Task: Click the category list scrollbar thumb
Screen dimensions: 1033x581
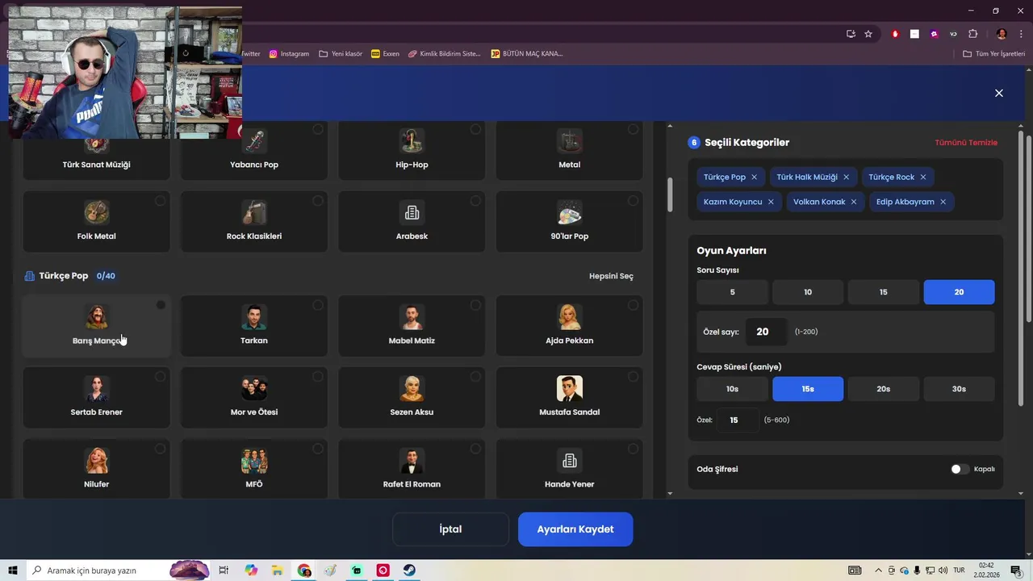Action: pyautogui.click(x=670, y=194)
